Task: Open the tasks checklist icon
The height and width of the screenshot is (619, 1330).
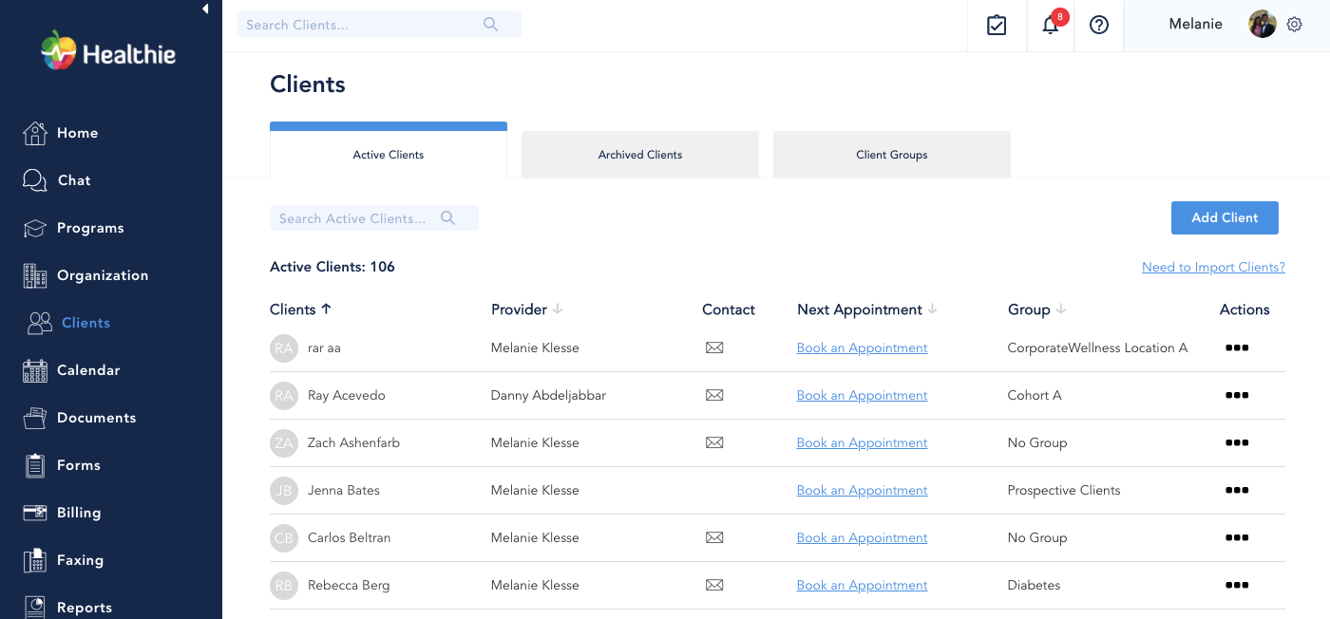Action: [x=997, y=25]
